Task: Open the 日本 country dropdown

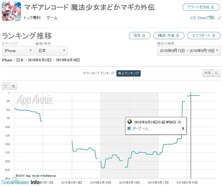Action: pyautogui.click(x=51, y=51)
